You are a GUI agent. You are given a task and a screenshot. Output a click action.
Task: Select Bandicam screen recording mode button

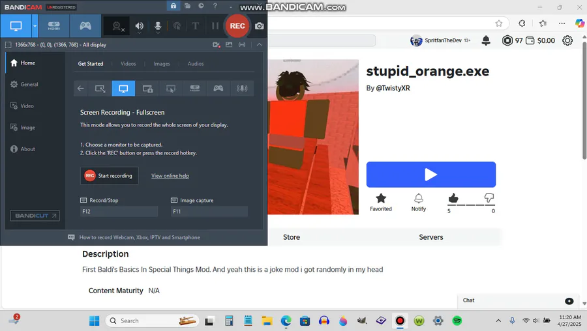point(16,26)
